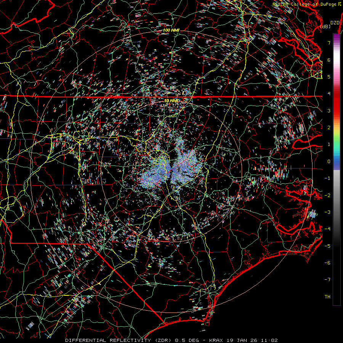Click the KRAX radar site identifier
The image size is (343, 343).
pyautogui.click(x=216, y=340)
